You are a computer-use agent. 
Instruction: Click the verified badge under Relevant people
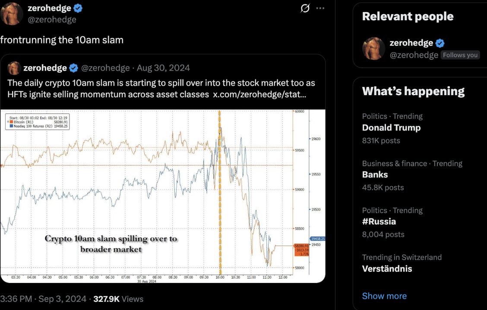(x=440, y=43)
